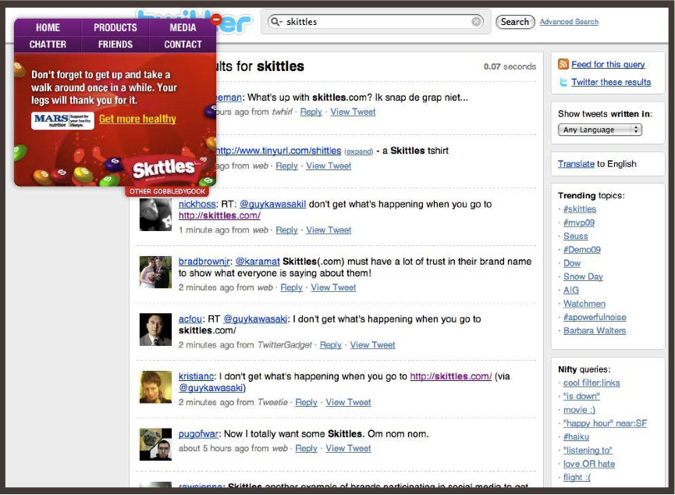Open the Advanced Search link

pyautogui.click(x=569, y=22)
